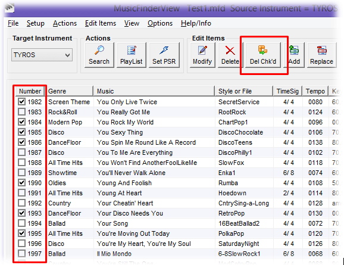Open the Edit Items menu
The image size is (344, 265).
click(x=101, y=23)
